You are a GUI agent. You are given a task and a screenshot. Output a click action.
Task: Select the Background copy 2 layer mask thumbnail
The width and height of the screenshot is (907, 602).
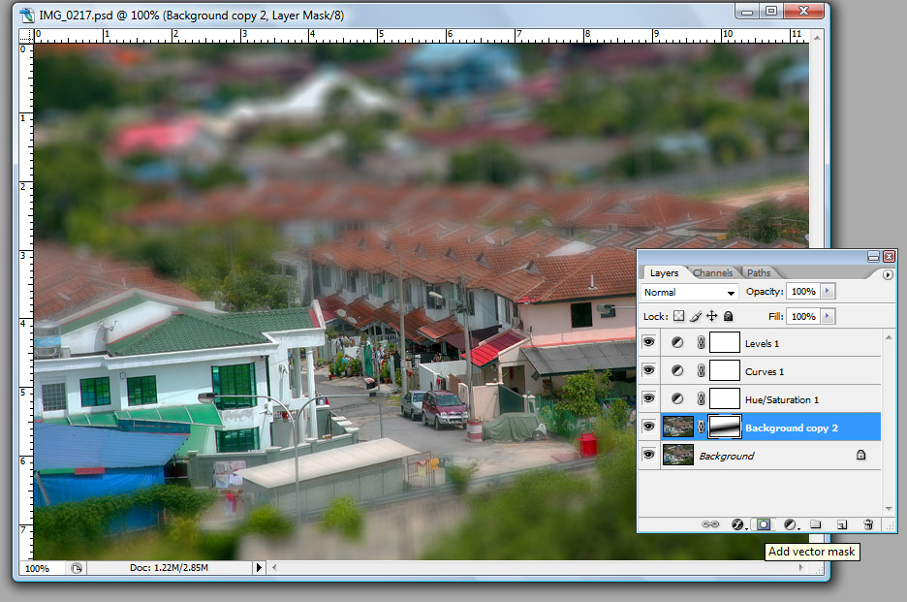726,427
